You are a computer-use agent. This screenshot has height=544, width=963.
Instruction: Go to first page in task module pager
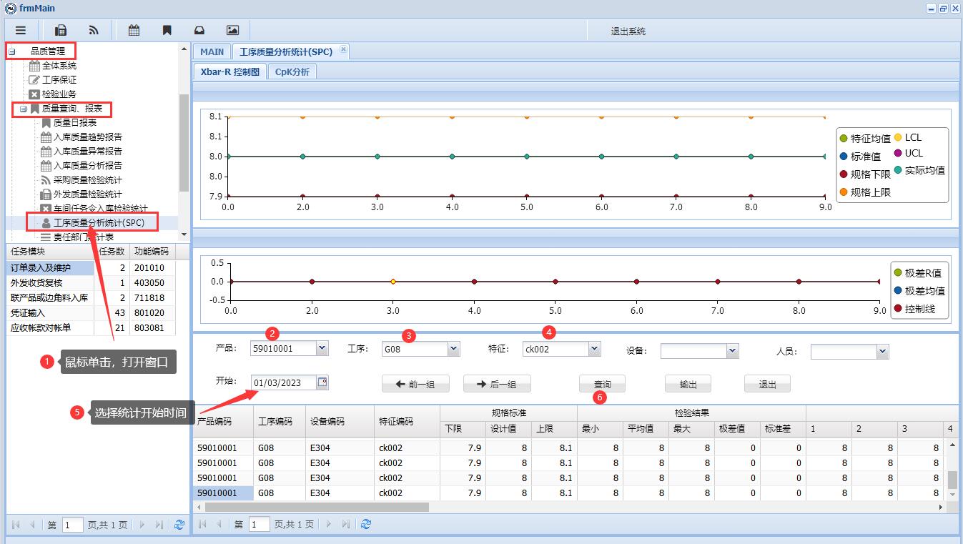click(x=15, y=525)
